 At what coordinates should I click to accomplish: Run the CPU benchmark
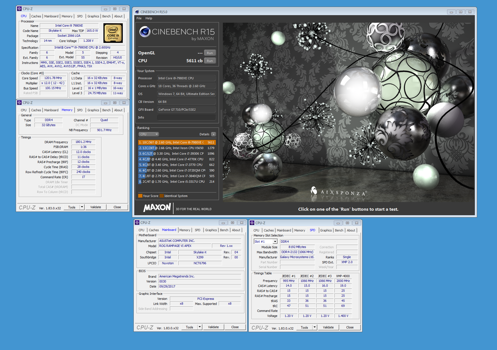tap(210, 61)
